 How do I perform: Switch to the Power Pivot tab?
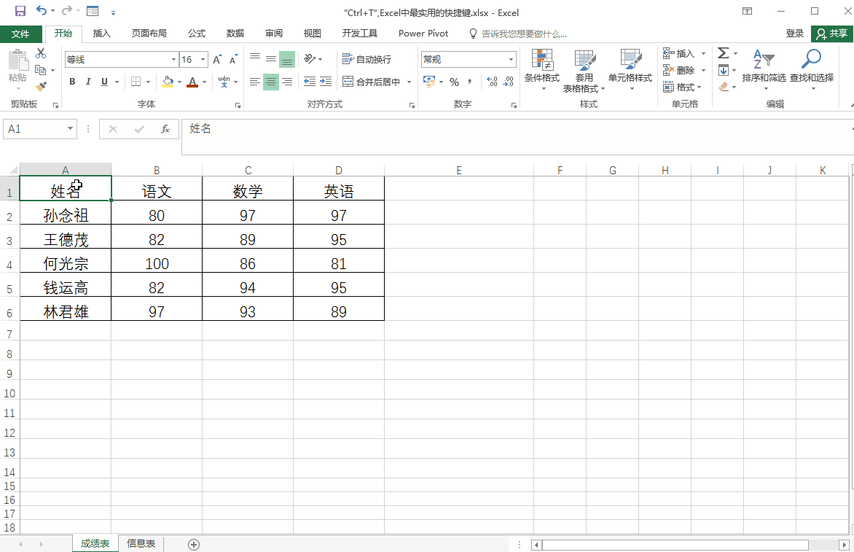423,34
